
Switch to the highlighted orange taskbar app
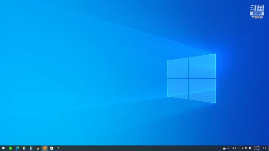[45, 148]
